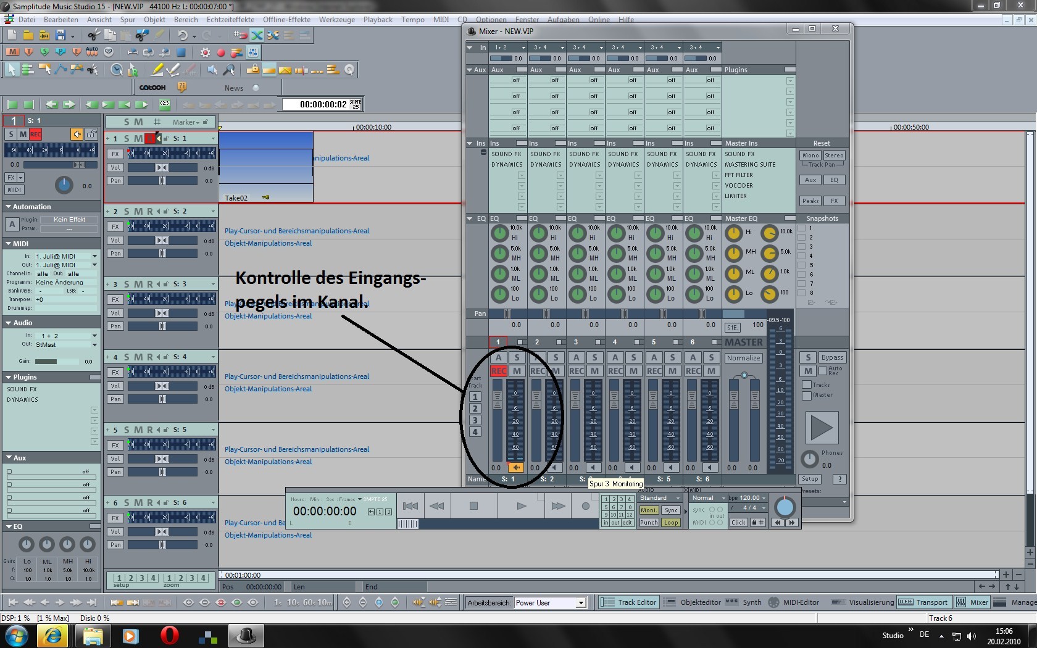Select the speaker scrub mouse tool
1037x648 pixels.
[x=212, y=70]
